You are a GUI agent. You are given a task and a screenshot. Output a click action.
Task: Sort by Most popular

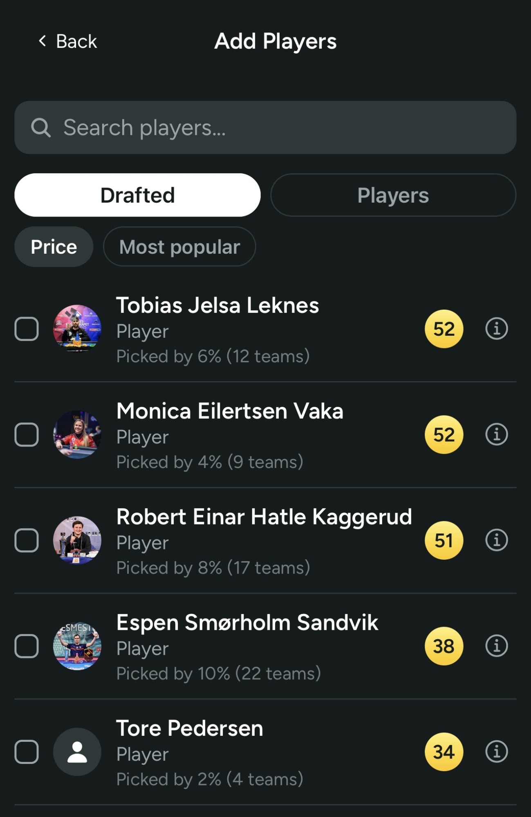[x=179, y=247]
